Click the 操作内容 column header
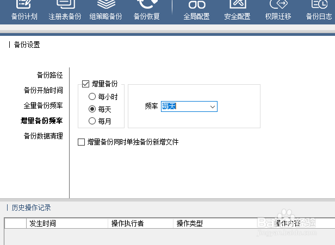335x245 pixels. (x=303, y=223)
